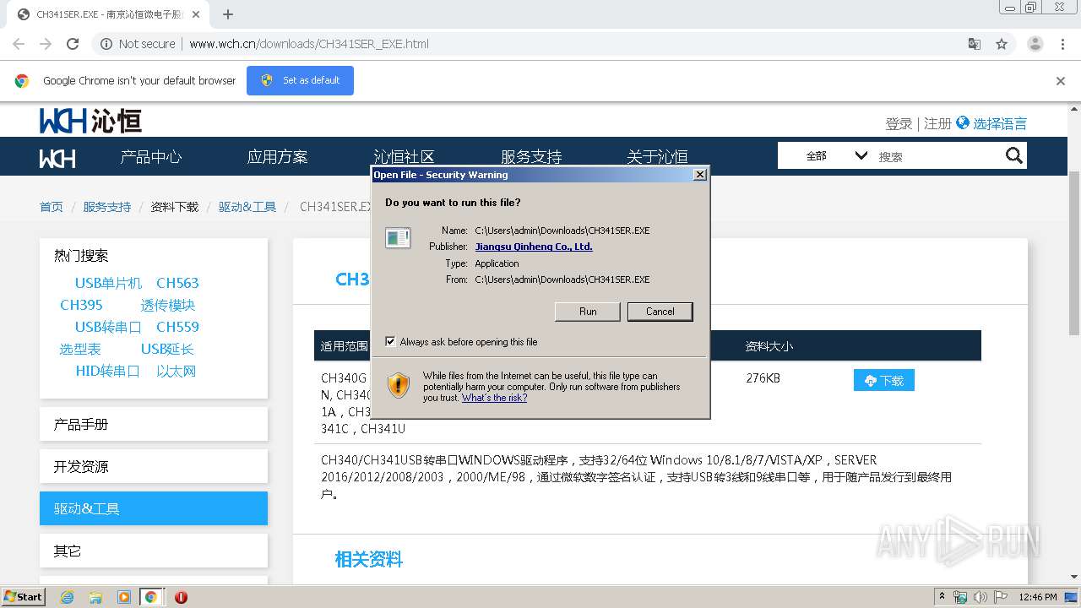The height and width of the screenshot is (608, 1081).
Task: Click the 12:46 PM taskbar clock
Action: click(1038, 597)
